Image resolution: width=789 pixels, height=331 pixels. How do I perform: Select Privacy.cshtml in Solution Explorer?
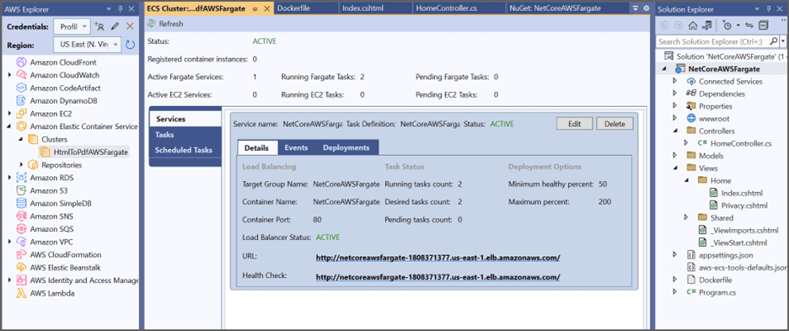point(744,206)
